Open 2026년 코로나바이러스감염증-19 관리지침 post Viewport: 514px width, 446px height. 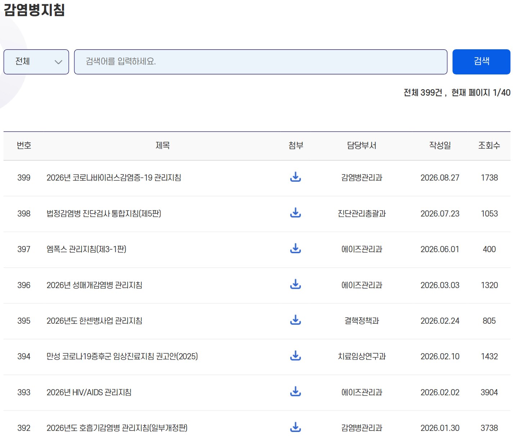[x=114, y=178]
